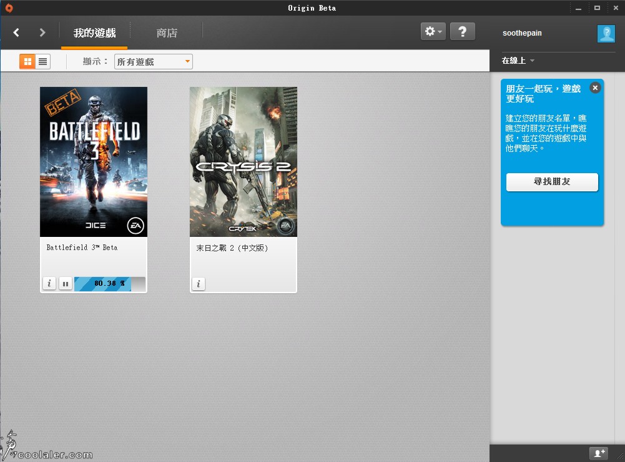This screenshot has width=625, height=462.
Task: Switch to list view
Action: pyautogui.click(x=42, y=61)
